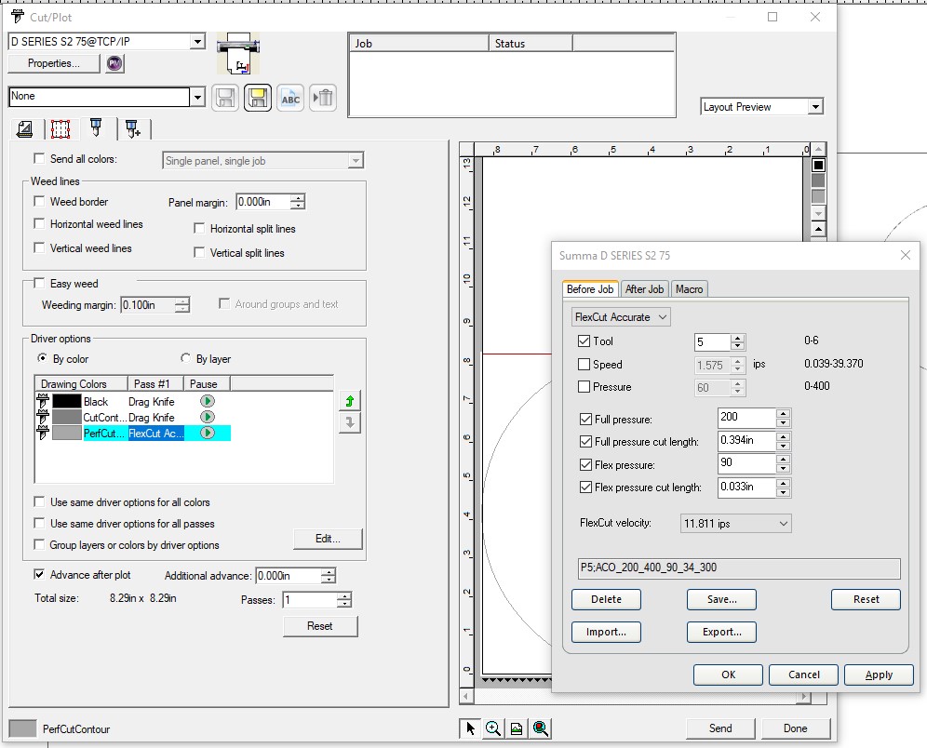Click the zoom-to-fit magnifier icon
Image resolution: width=927 pixels, height=748 pixels.
(540, 728)
